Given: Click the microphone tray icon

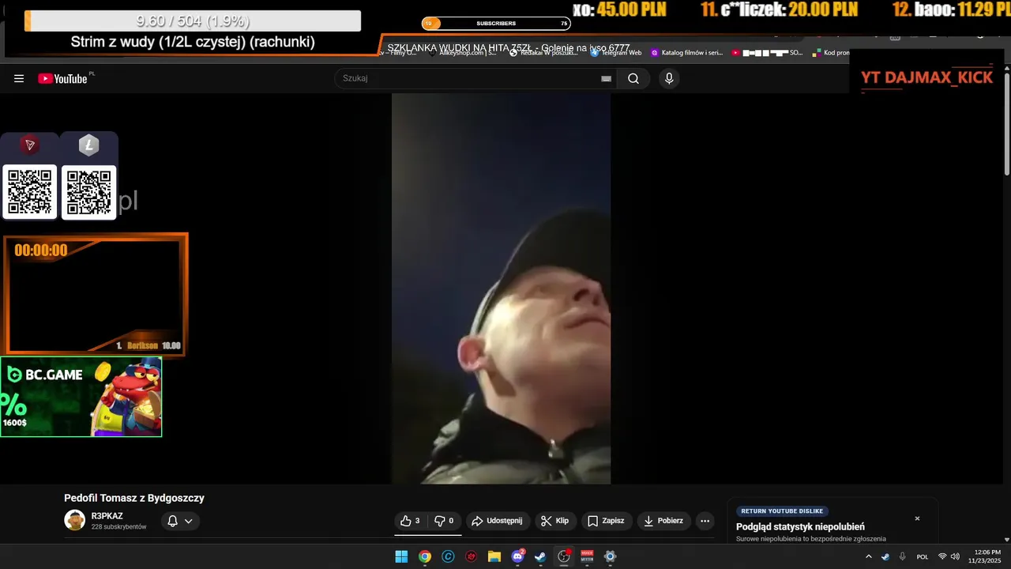Looking at the screenshot, I should click(902, 556).
